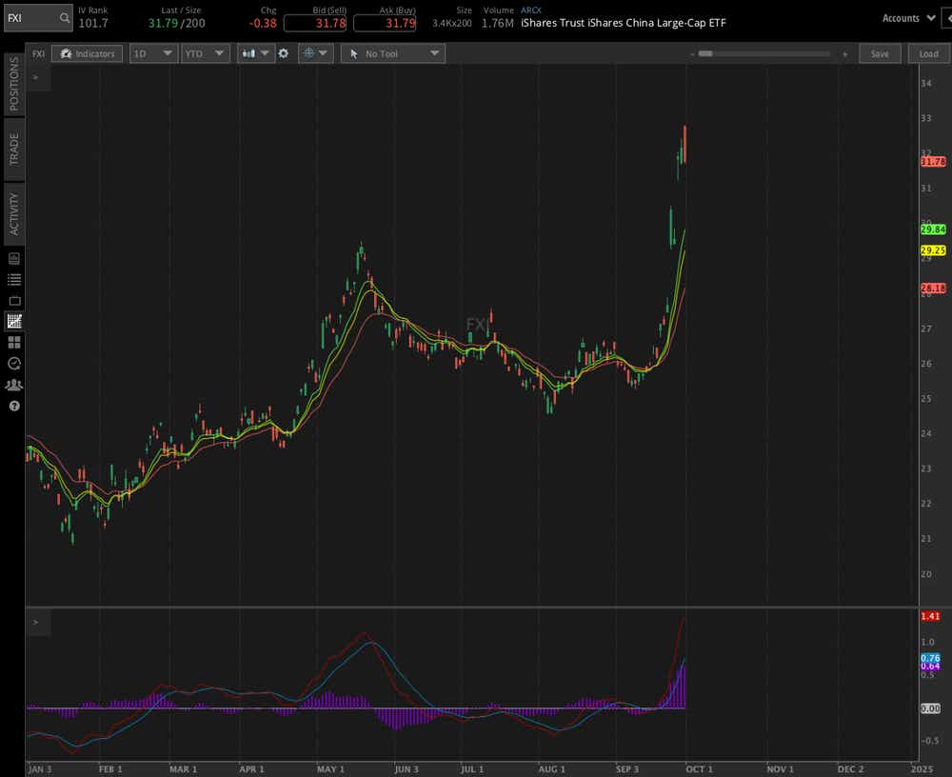Open the Accounts menu
This screenshot has height=777, width=952.
point(907,18)
